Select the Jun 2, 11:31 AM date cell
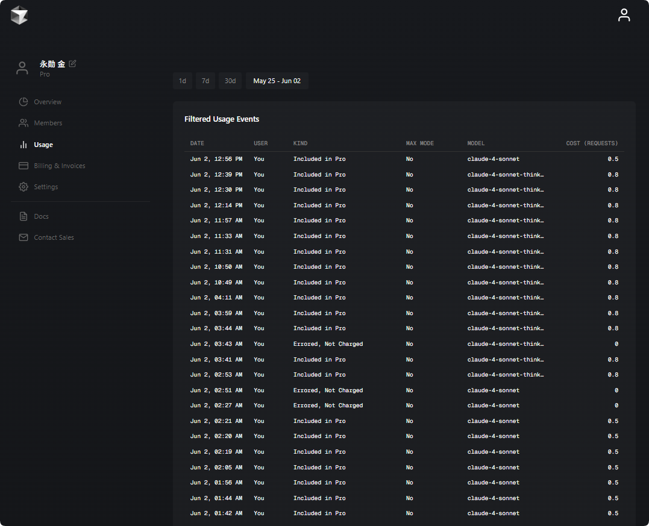This screenshot has height=526, width=649. coord(216,252)
